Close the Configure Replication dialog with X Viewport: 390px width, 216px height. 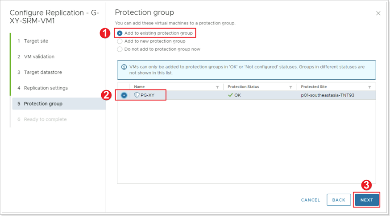click(x=378, y=13)
